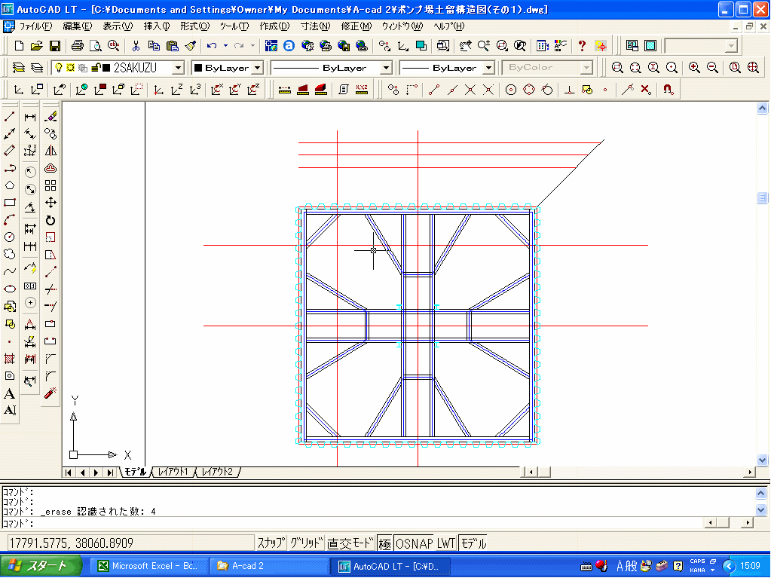771x578 pixels.
Task: Expand hidden system tray icons chevron
Action: 729,566
